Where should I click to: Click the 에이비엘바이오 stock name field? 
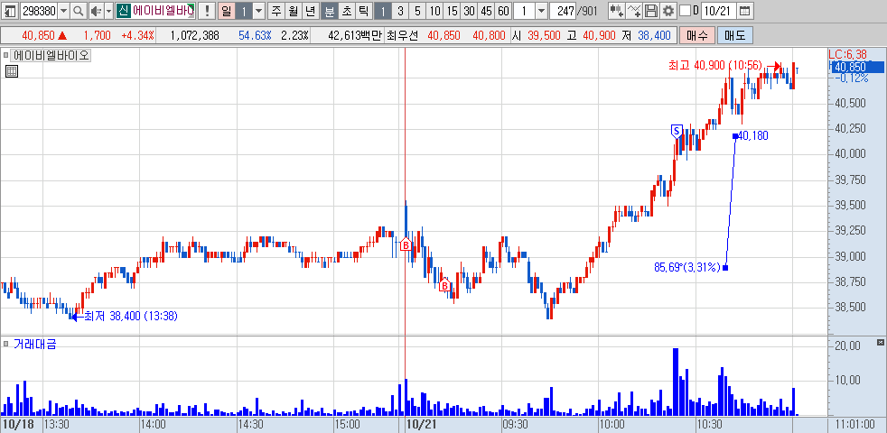coord(163,11)
